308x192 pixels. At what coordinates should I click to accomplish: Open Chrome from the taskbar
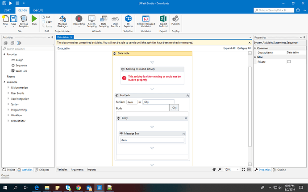click(x=79, y=188)
